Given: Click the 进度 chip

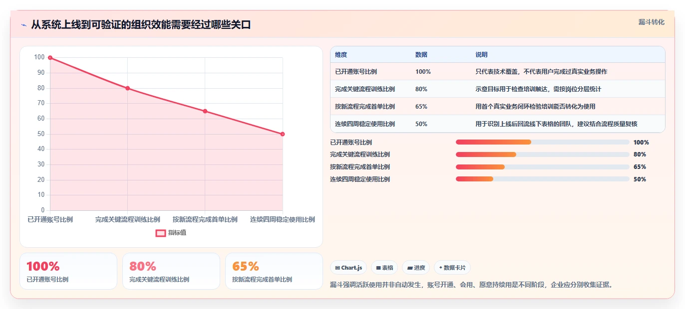Looking at the screenshot, I should tap(416, 268).
